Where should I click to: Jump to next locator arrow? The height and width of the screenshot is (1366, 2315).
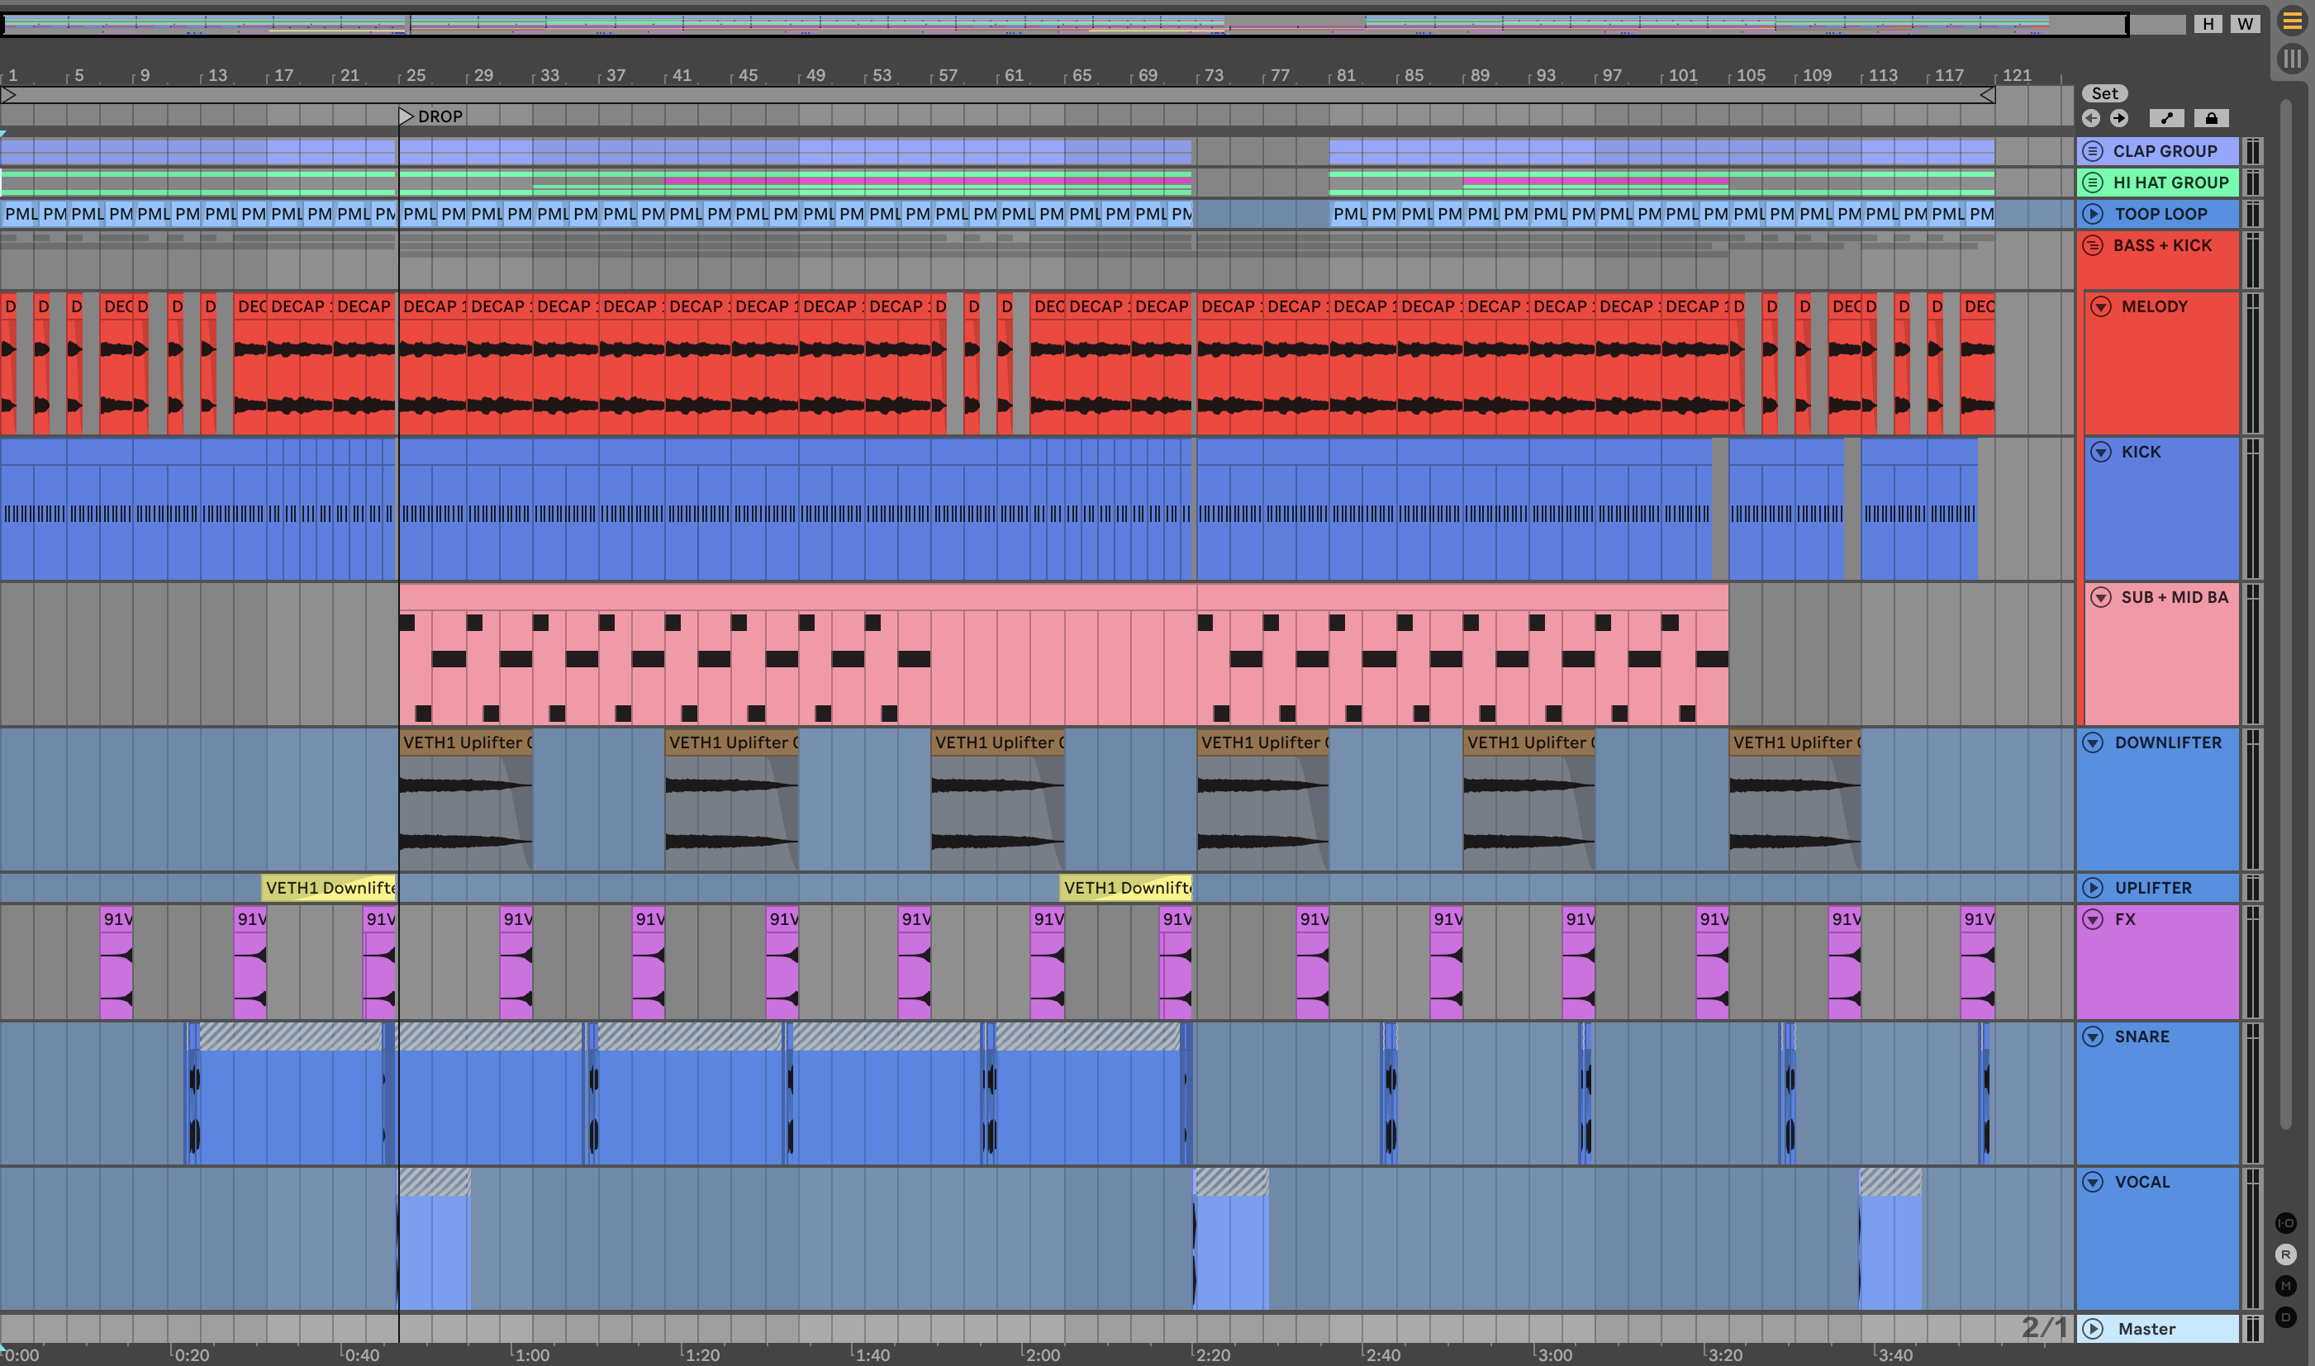click(2119, 118)
